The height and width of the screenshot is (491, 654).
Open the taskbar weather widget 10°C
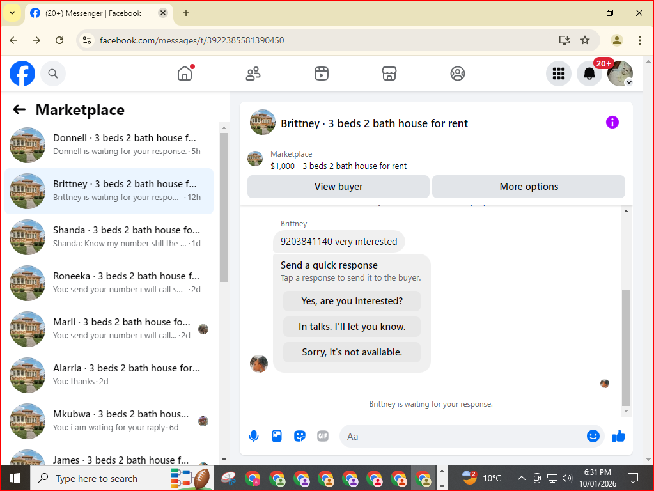click(482, 478)
